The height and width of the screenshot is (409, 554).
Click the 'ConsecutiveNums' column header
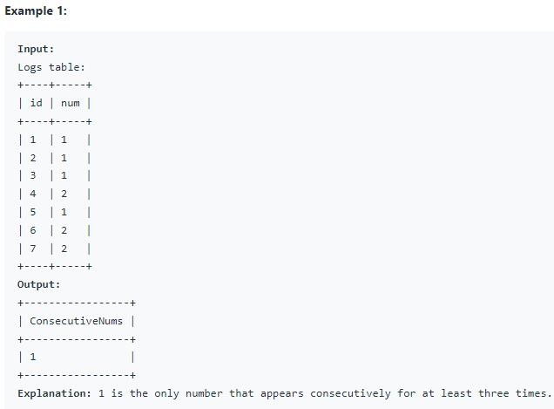coord(76,321)
